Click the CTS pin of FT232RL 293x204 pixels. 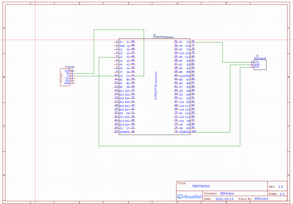[73, 81]
